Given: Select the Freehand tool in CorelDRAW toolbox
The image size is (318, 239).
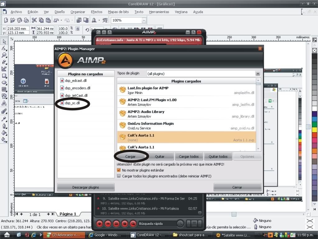Looking at the screenshot, I should (x=4, y=62).
